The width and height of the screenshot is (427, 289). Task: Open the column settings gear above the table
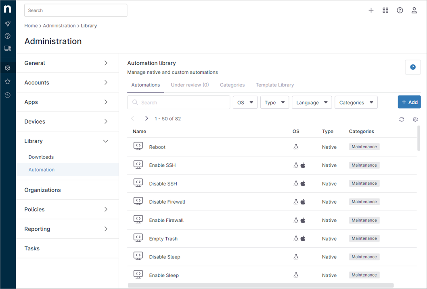pyautogui.click(x=415, y=119)
